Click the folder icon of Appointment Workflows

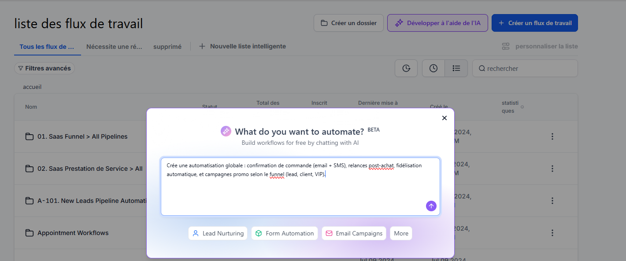coord(30,233)
